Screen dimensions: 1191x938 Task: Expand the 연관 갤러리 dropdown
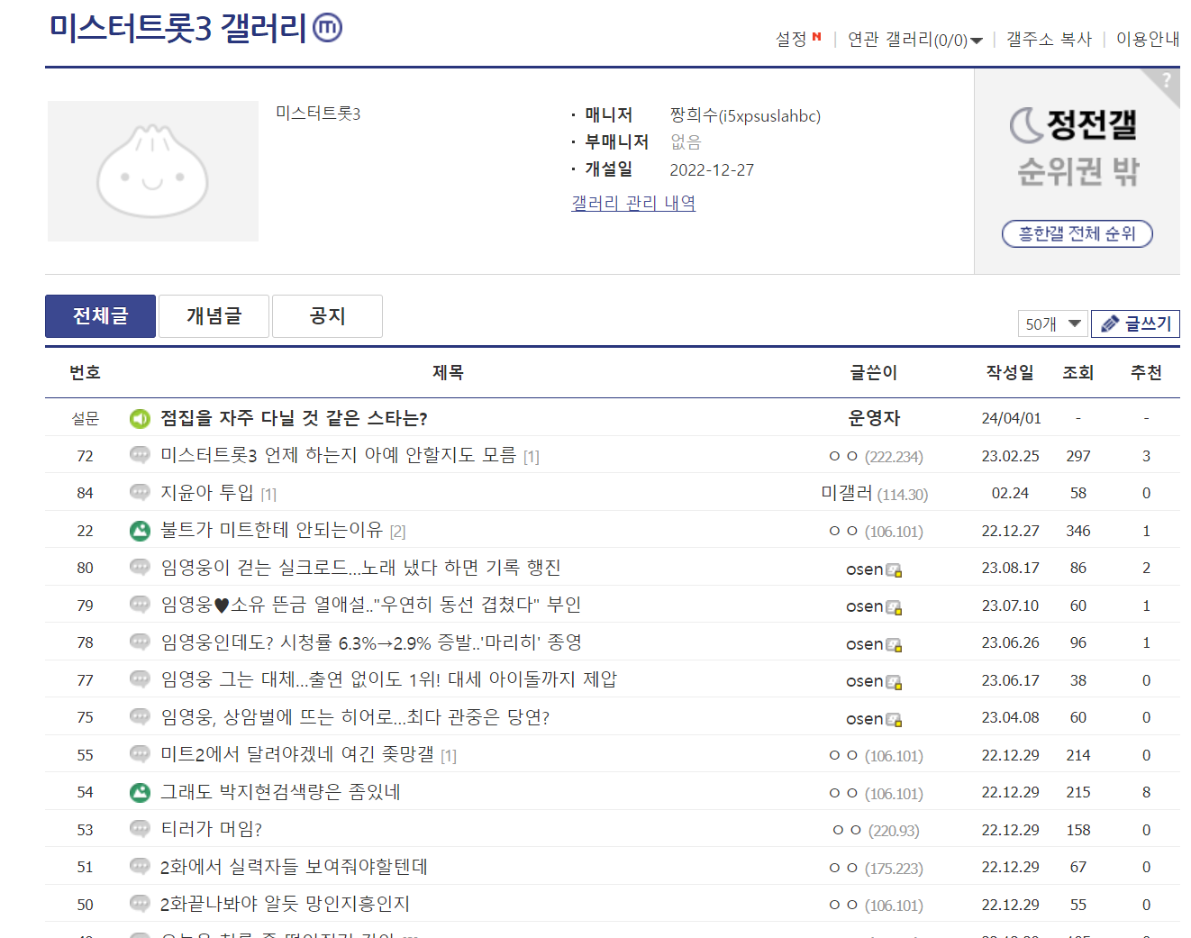[914, 39]
